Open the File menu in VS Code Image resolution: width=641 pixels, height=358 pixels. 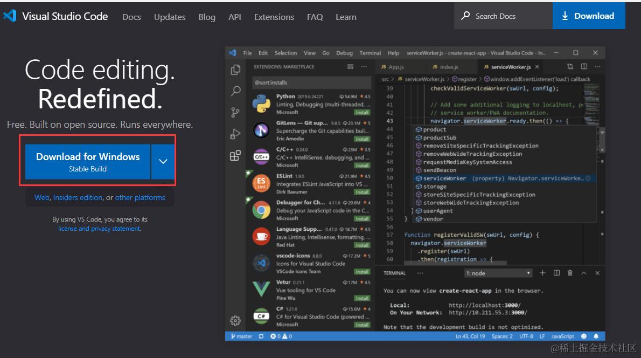click(x=247, y=53)
